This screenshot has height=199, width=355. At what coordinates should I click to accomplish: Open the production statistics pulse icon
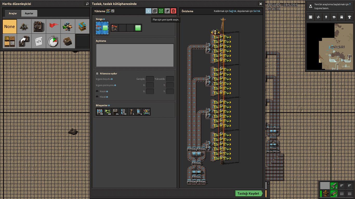tap(318, 17)
